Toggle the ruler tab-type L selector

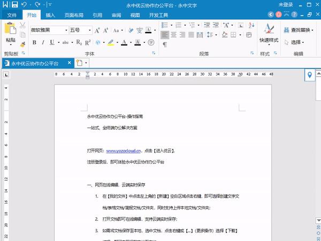point(6,74)
